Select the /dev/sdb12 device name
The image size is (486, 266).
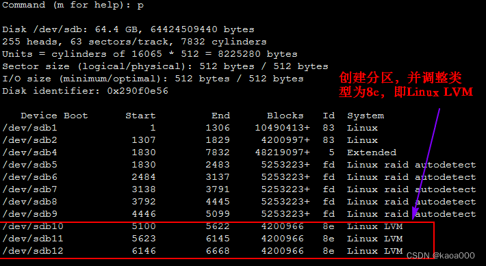(33, 251)
